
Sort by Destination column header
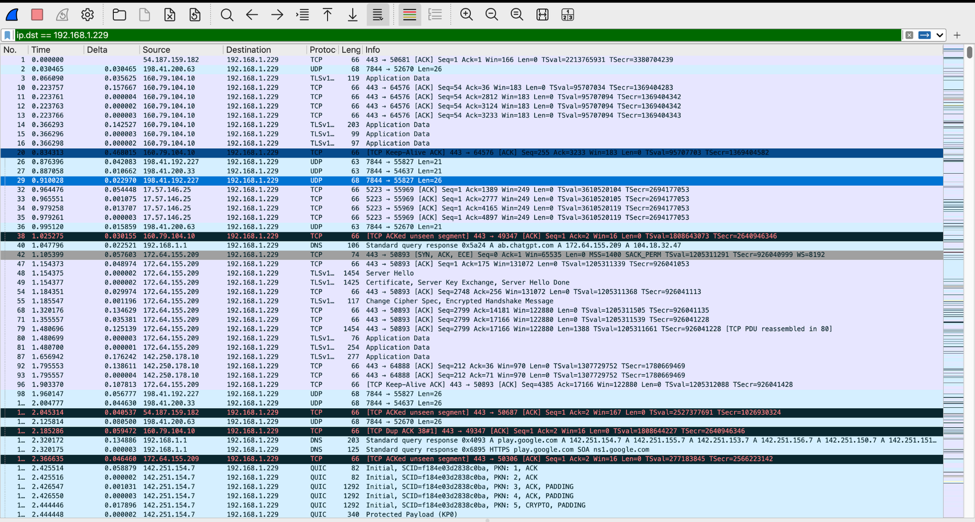tap(265, 50)
